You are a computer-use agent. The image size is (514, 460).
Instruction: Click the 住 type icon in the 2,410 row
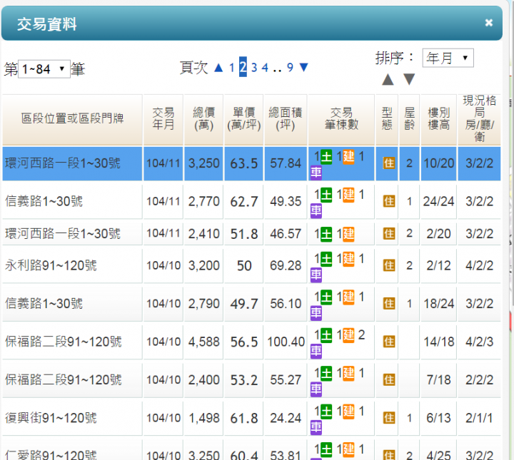pos(389,234)
